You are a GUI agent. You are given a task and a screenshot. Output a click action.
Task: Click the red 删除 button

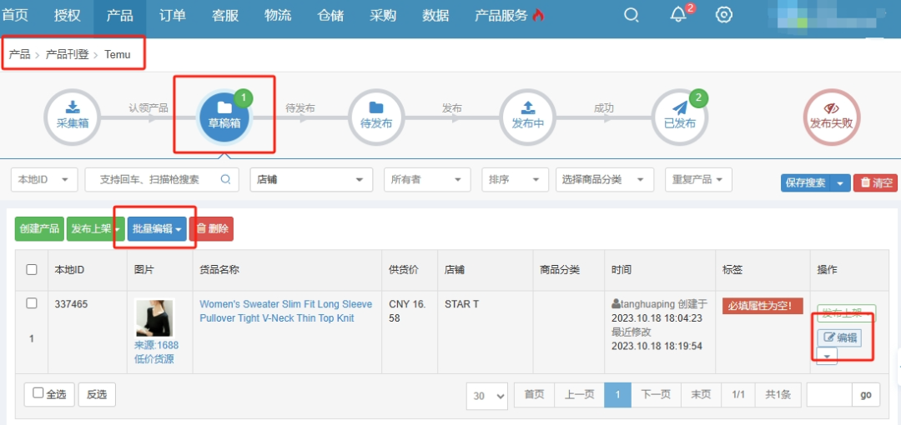(x=211, y=228)
